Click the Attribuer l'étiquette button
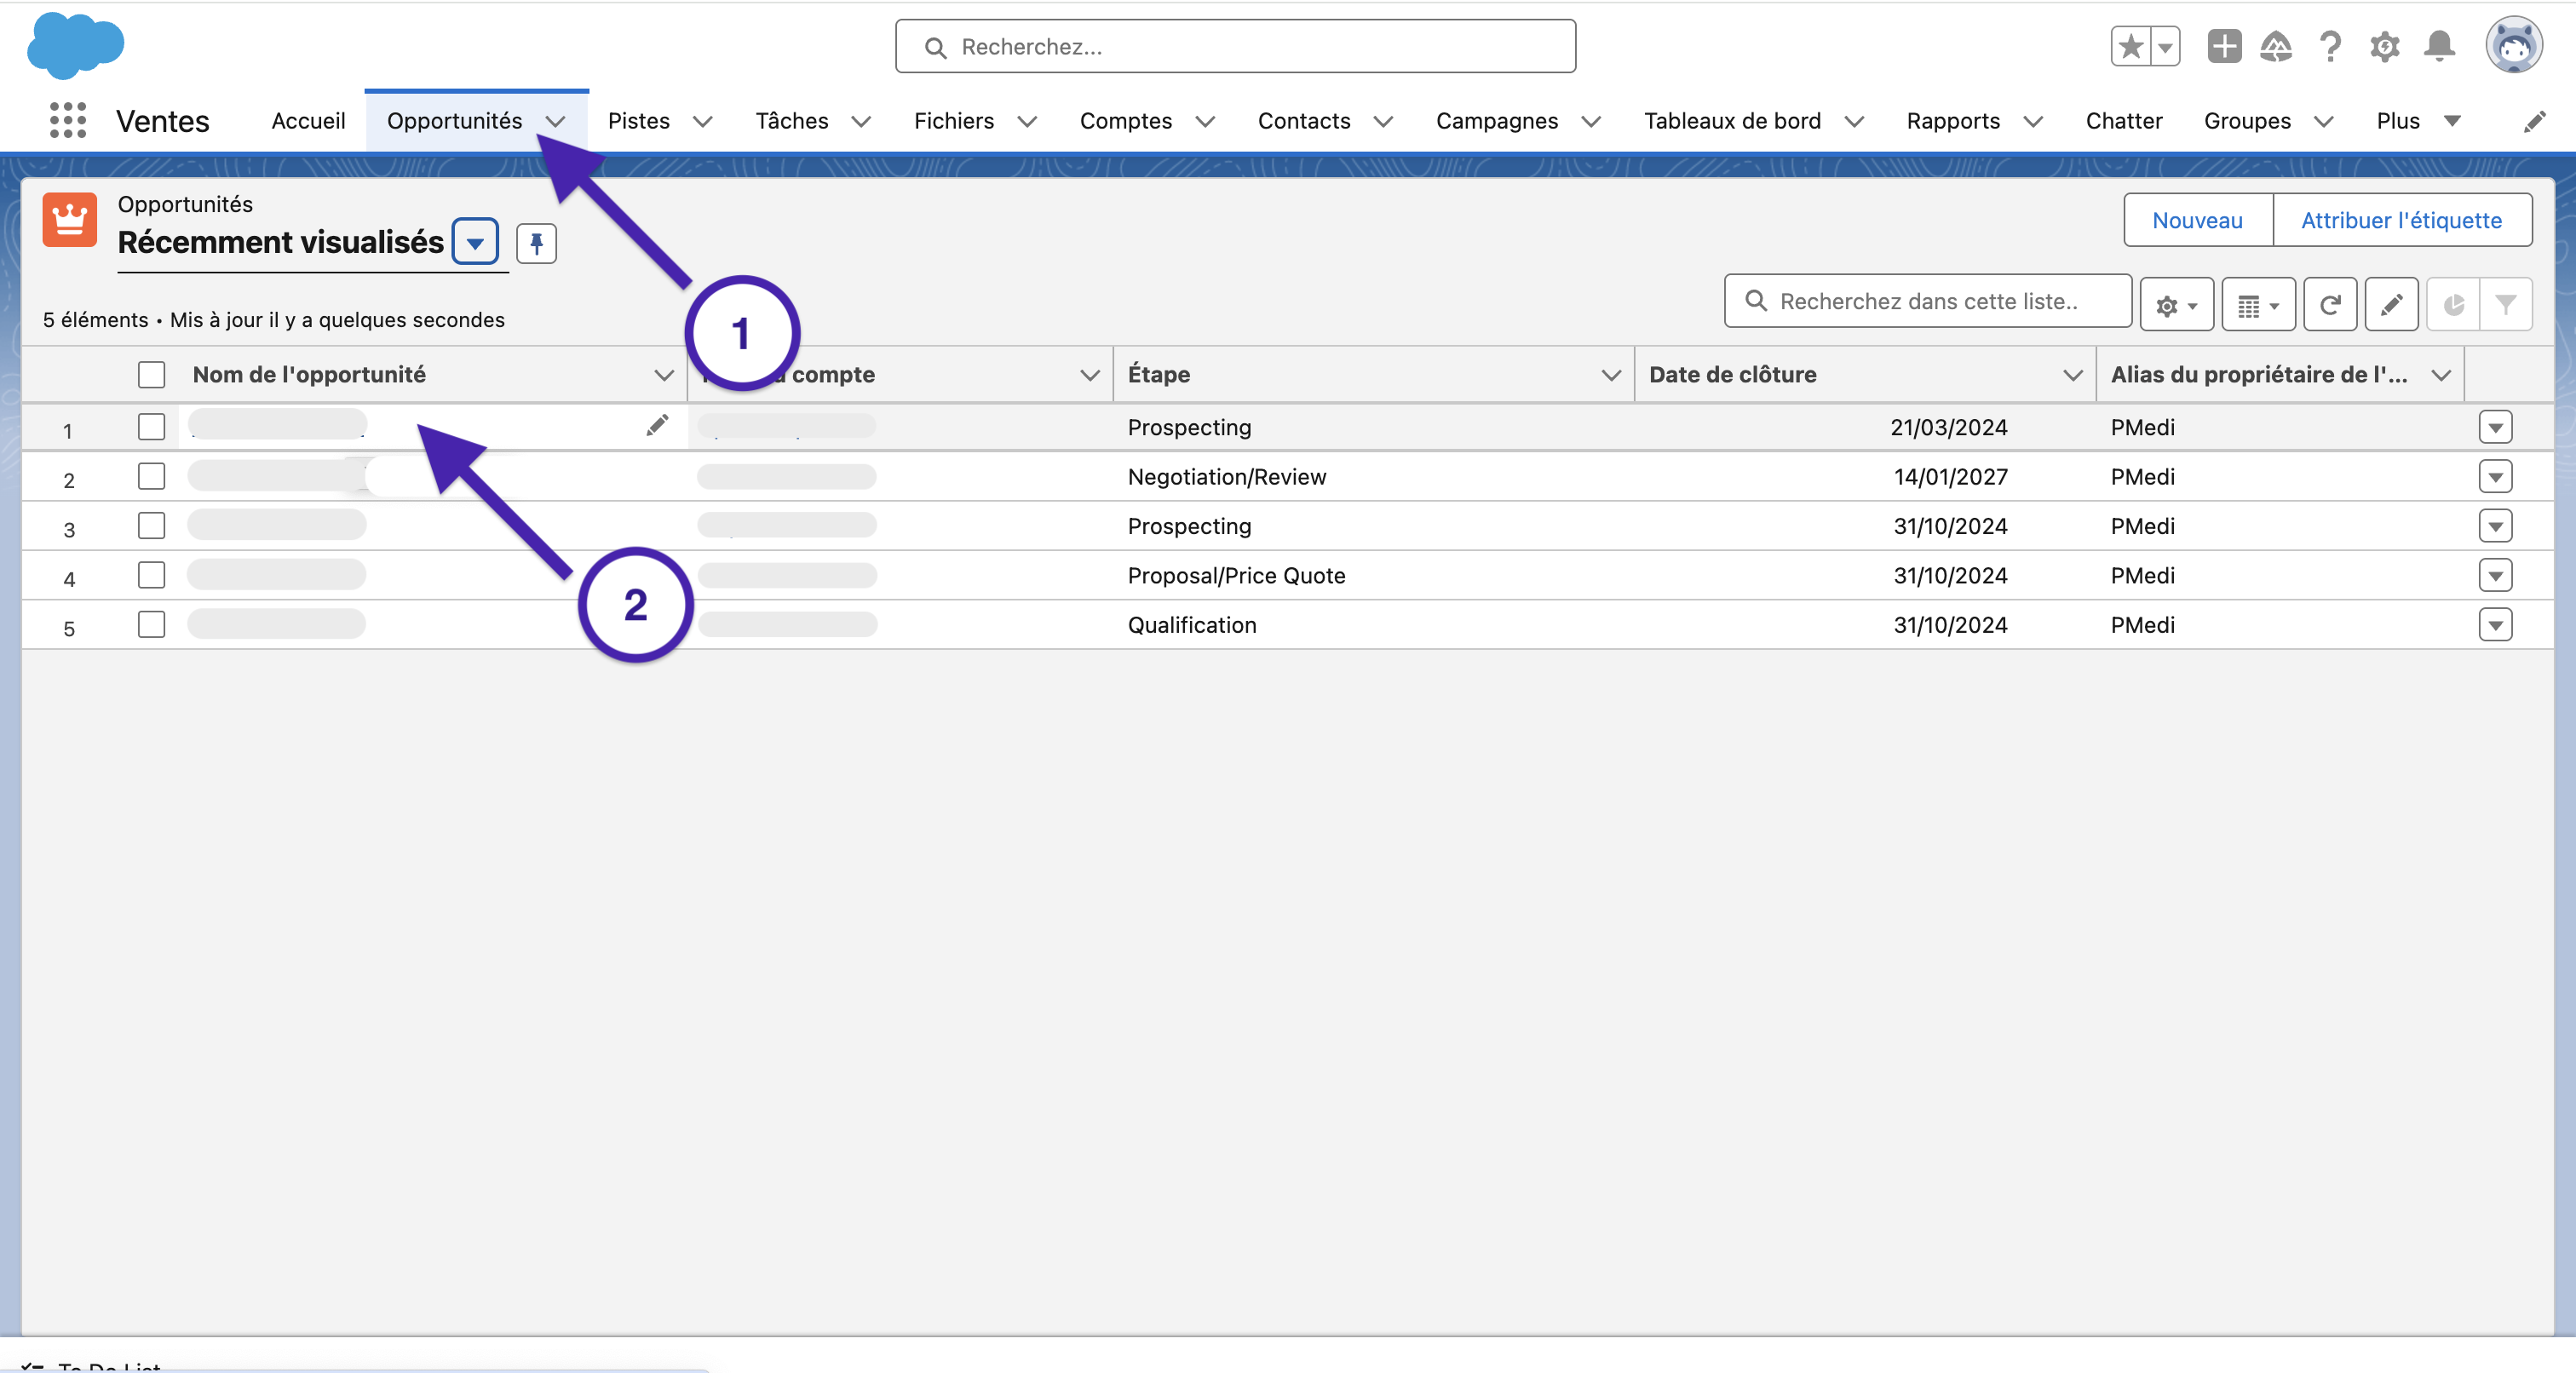The width and height of the screenshot is (2576, 1373). point(2401,220)
